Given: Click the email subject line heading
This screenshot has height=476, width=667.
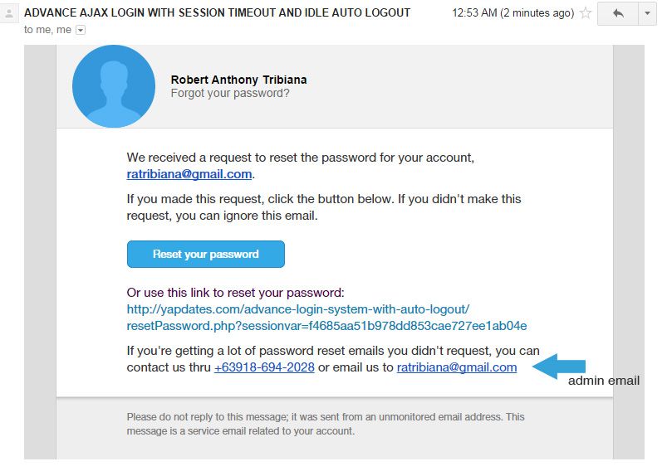Looking at the screenshot, I should coord(217,12).
